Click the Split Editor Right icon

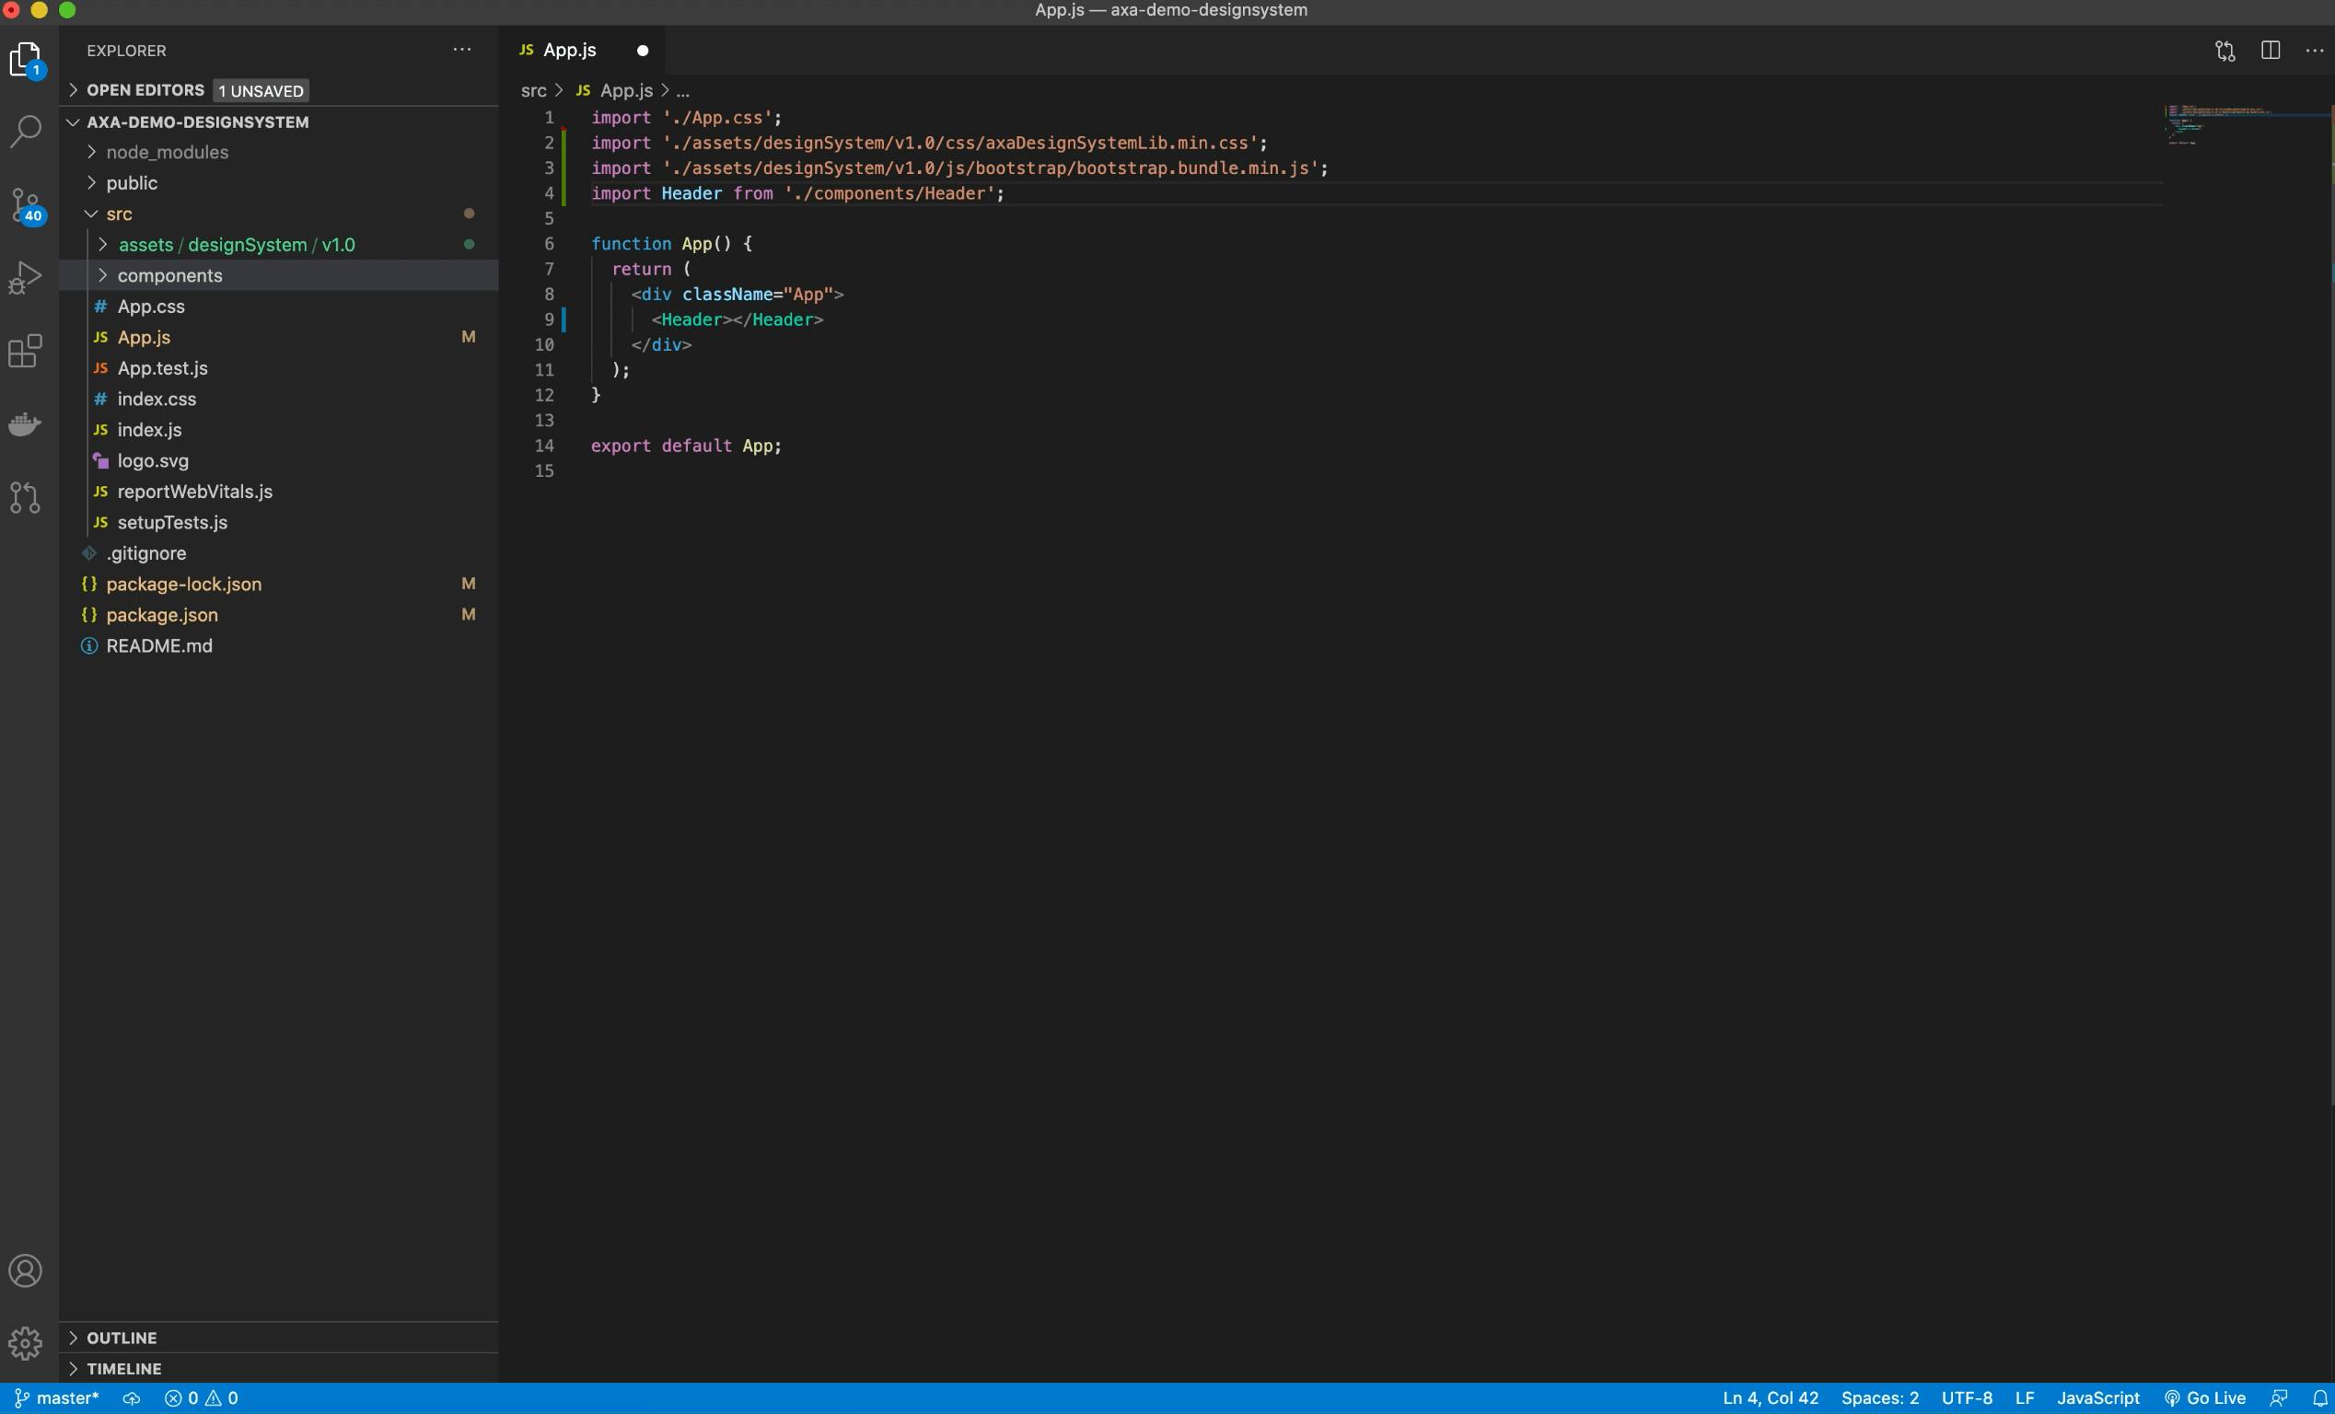[x=2270, y=51]
